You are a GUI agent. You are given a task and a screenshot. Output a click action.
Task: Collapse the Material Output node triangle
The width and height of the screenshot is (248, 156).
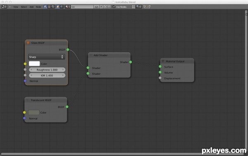[163, 61]
